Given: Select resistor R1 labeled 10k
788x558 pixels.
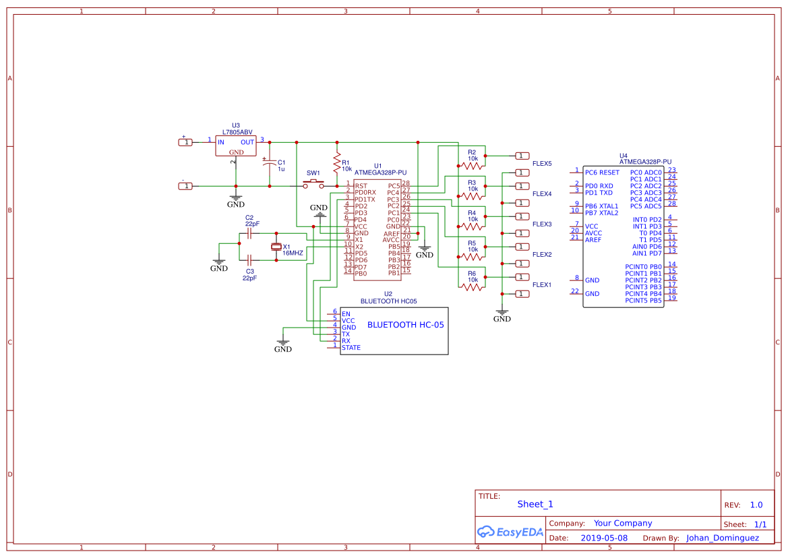Looking at the screenshot, I should tap(335, 162).
